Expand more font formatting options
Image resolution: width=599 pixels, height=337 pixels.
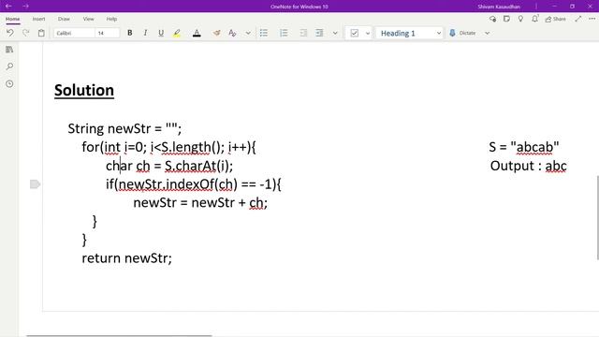point(248,34)
